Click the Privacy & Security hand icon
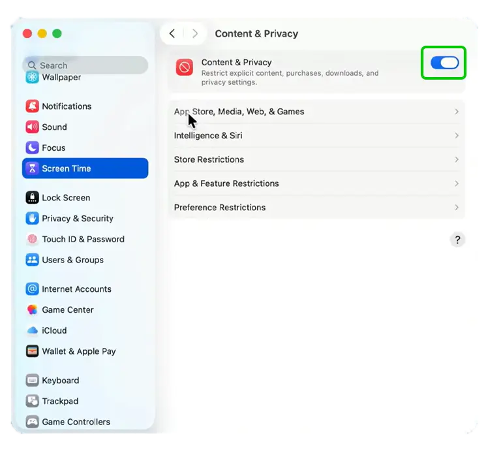 coord(32,219)
